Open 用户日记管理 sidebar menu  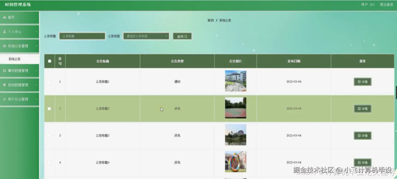[19, 99]
